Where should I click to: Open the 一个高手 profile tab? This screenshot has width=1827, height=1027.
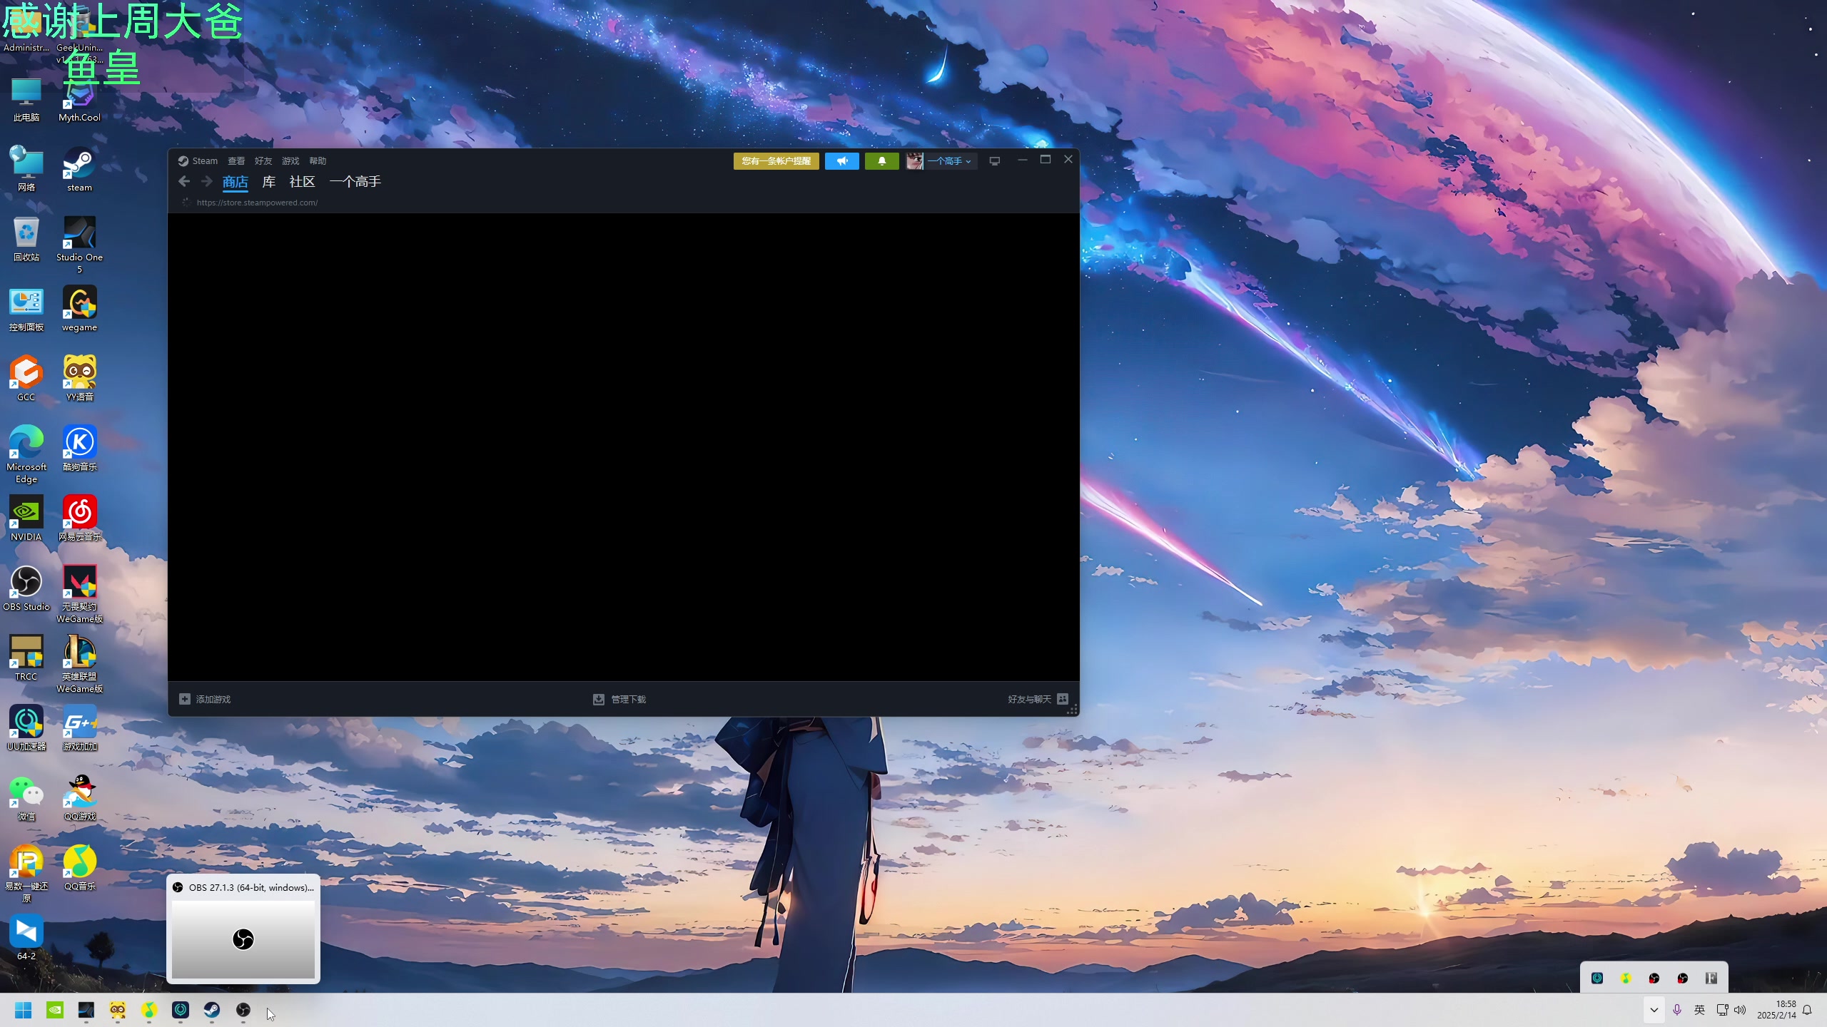click(355, 182)
